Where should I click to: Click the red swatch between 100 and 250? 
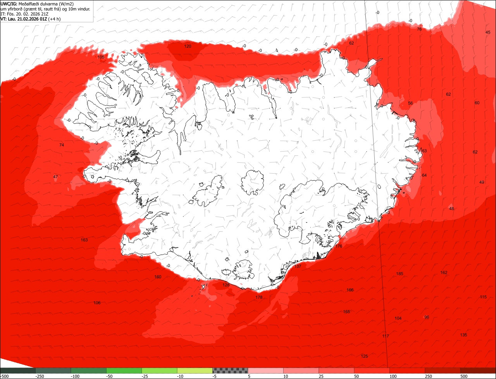pyautogui.click(x=407, y=370)
